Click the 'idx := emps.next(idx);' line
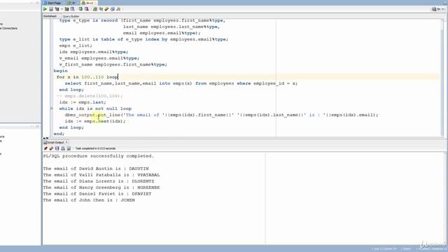 click(95, 121)
